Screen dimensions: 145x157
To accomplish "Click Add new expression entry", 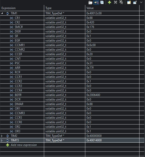I will 24,145.
